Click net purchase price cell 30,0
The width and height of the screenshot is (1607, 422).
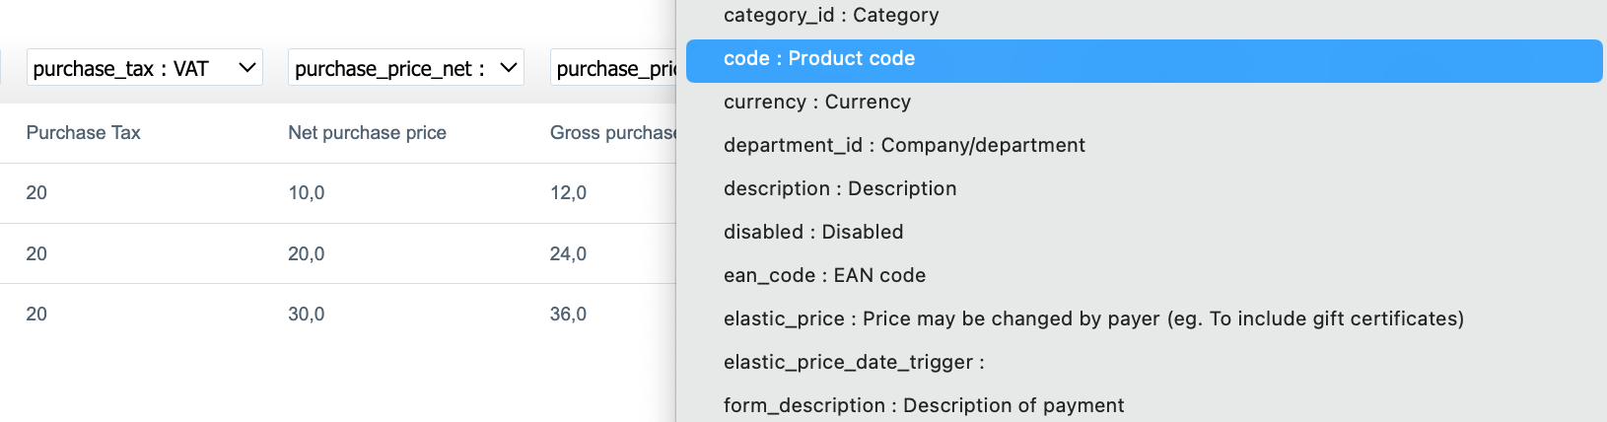[x=307, y=315]
